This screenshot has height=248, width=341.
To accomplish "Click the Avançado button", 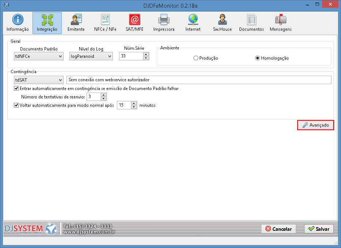I will point(315,125).
